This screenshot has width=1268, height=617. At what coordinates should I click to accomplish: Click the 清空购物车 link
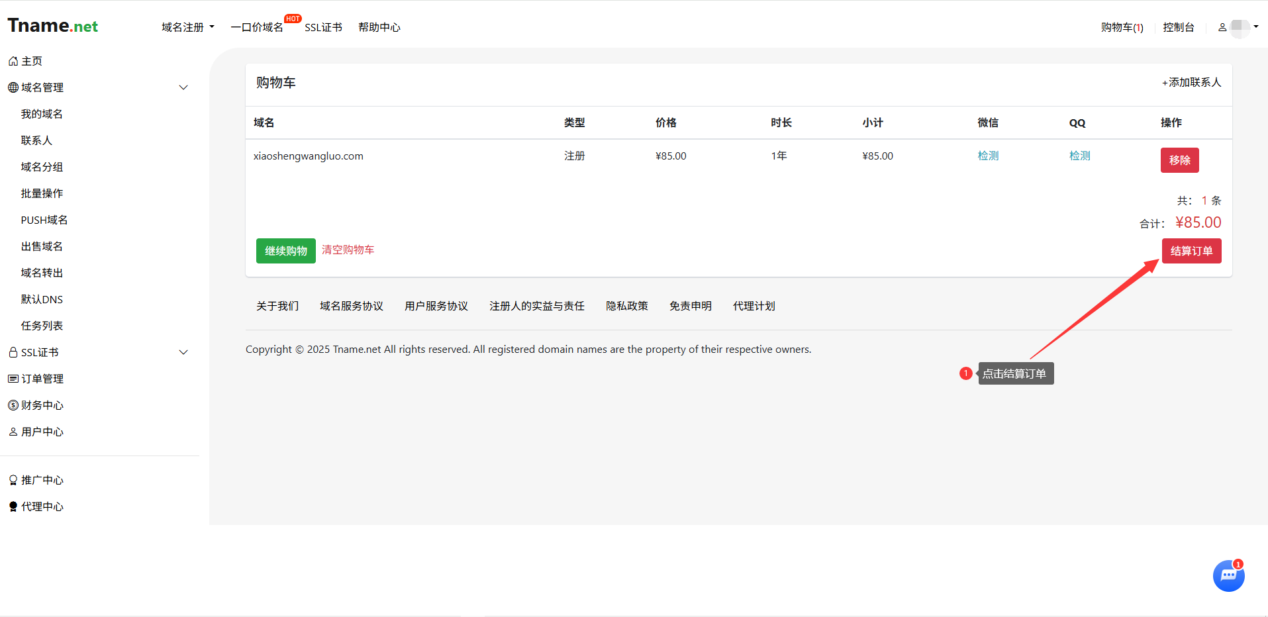(348, 250)
